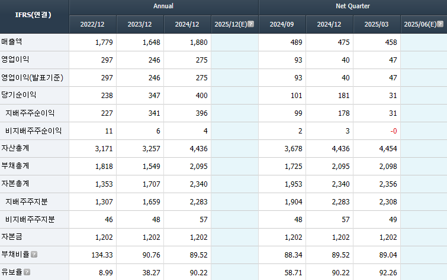Image resolution: width=447 pixels, height=280 pixels.
Task: Click 자산총계 value 4,454 for 2025/03
Action: [377, 148]
